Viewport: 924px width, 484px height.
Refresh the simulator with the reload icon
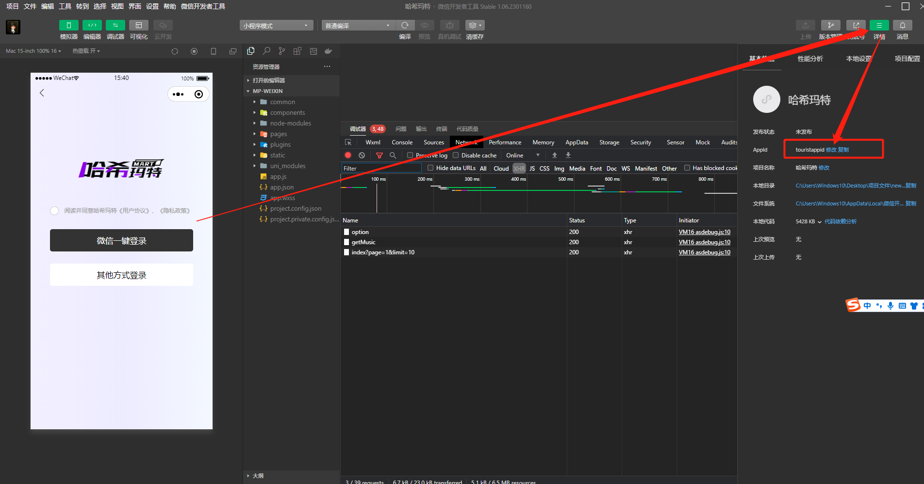[175, 51]
